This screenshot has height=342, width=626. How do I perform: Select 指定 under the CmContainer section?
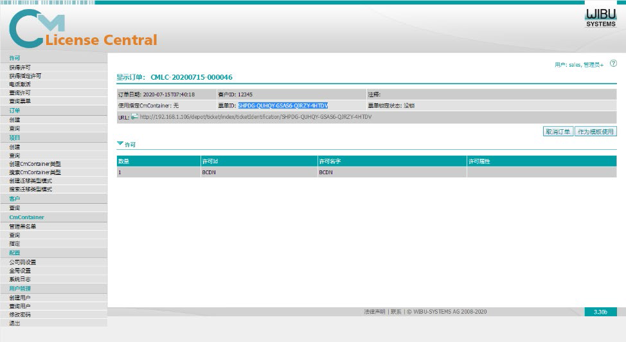pyautogui.click(x=15, y=243)
